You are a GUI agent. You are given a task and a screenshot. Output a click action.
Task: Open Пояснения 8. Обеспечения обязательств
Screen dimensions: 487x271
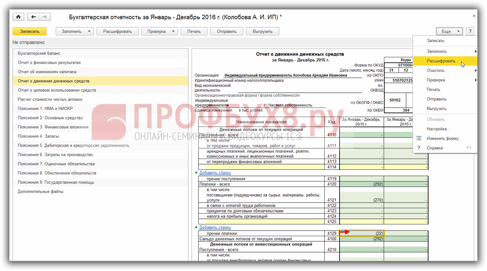tap(100, 173)
